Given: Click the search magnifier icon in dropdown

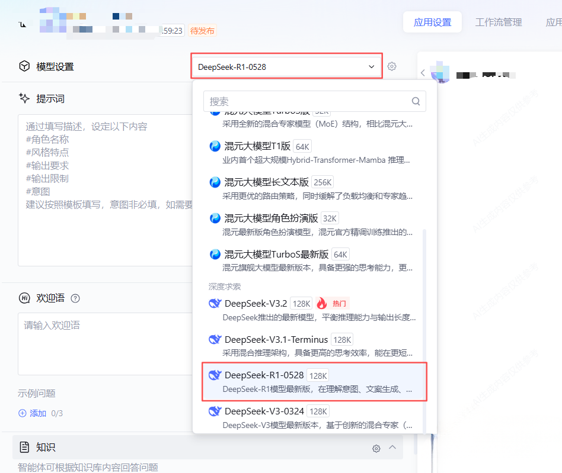Looking at the screenshot, I should click(416, 101).
